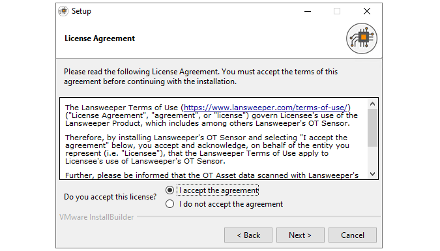Select the 'I do not accept the agreement' option
The image size is (440, 251).
tap(169, 204)
